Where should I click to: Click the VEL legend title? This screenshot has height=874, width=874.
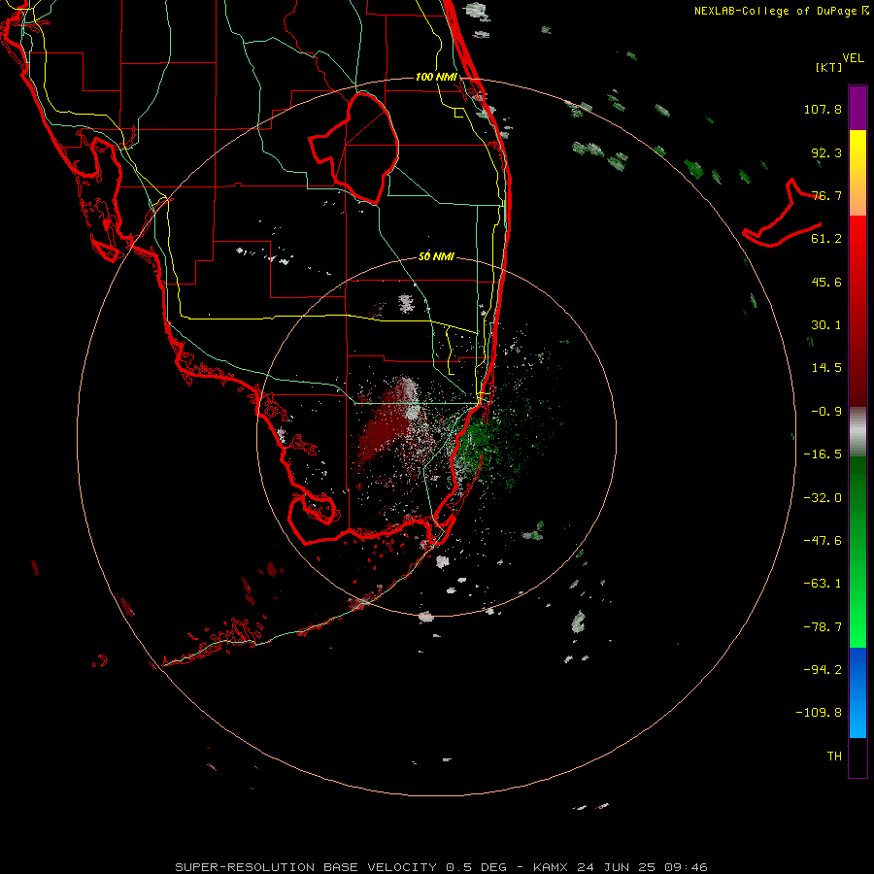(853, 58)
